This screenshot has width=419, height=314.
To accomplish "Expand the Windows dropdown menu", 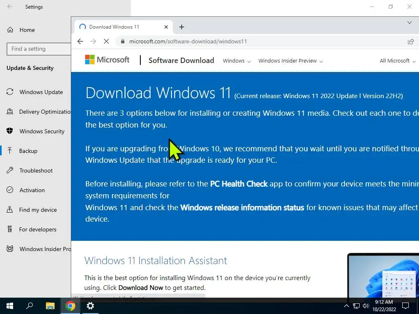I will (237, 61).
